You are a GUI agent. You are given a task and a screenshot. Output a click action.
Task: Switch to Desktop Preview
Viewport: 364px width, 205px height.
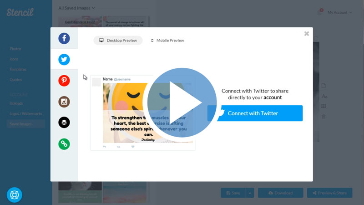coord(118,41)
